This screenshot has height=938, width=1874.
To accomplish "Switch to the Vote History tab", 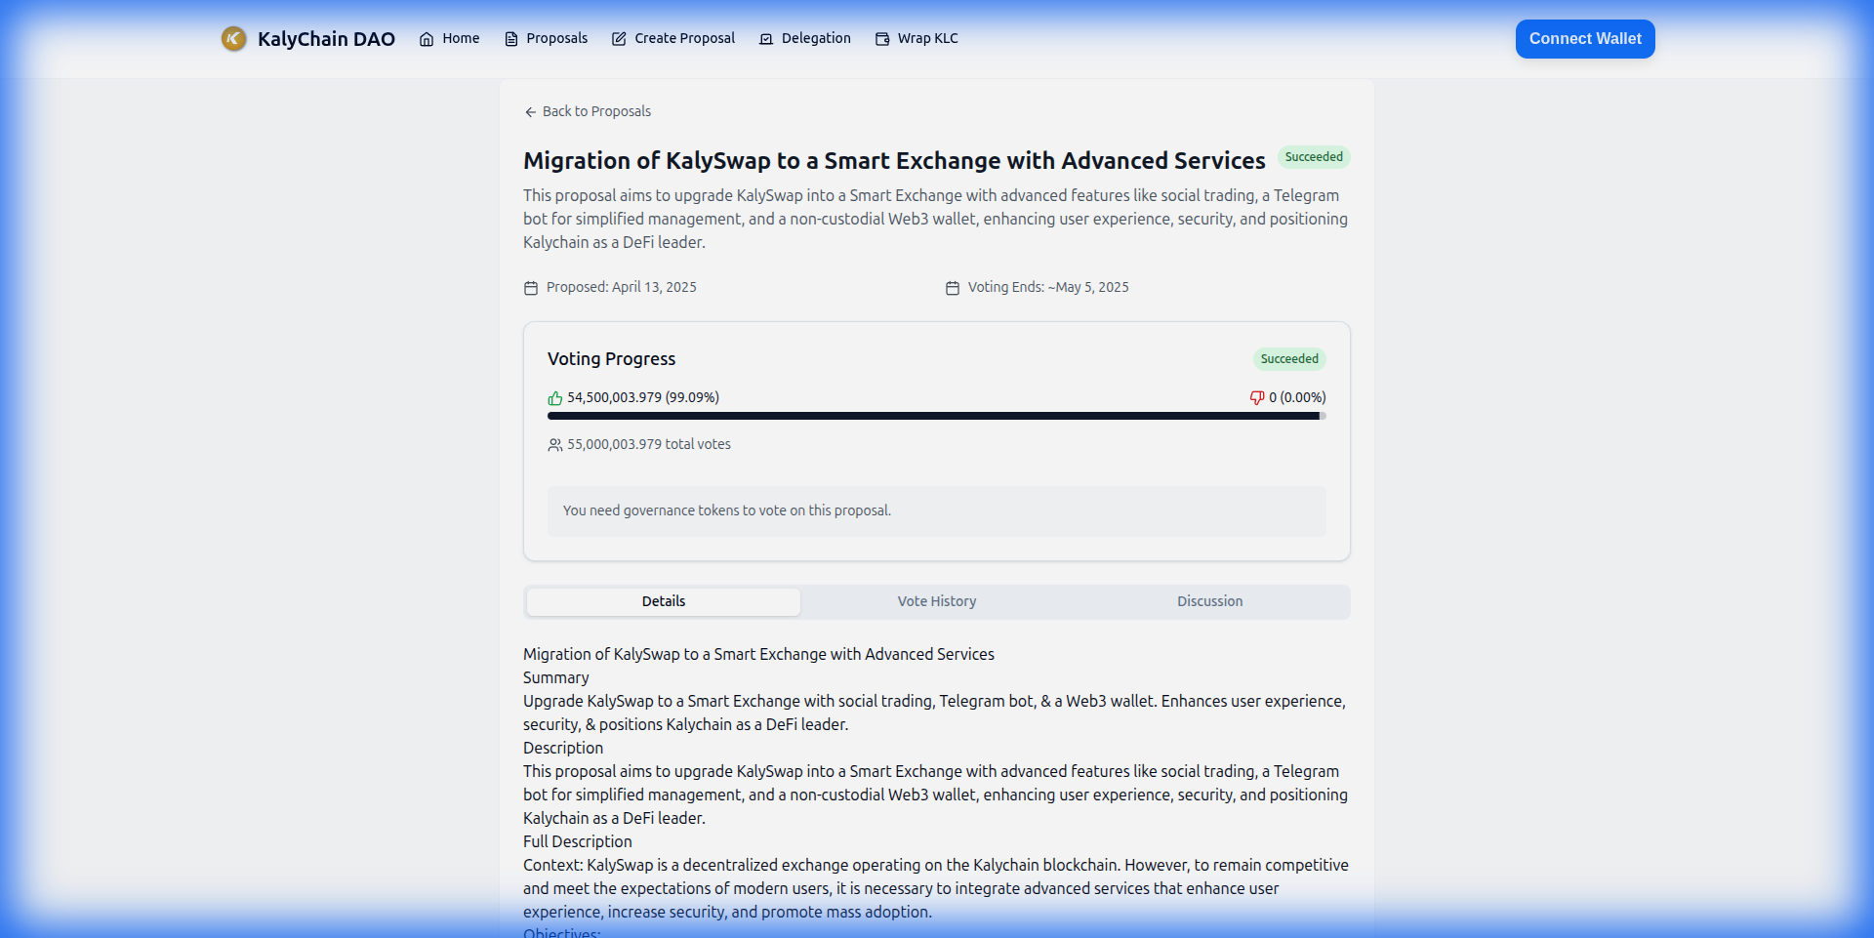I will click(936, 601).
